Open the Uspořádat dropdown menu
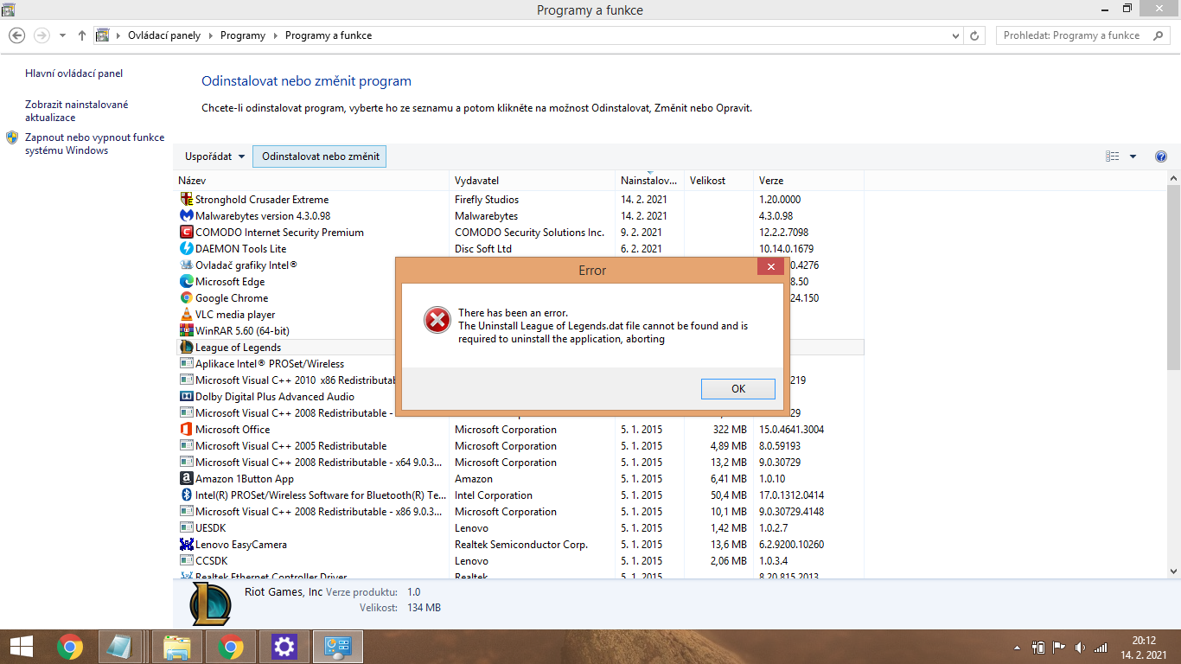 coord(214,156)
